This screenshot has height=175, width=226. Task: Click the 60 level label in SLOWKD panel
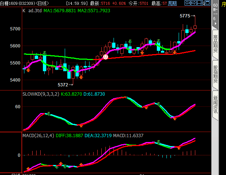coord(18,107)
